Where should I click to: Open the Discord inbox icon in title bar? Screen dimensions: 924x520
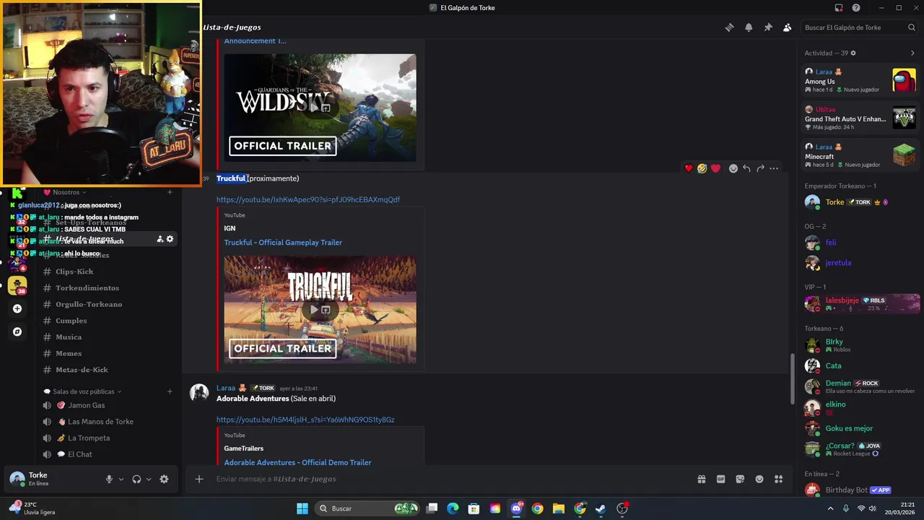[x=839, y=8]
